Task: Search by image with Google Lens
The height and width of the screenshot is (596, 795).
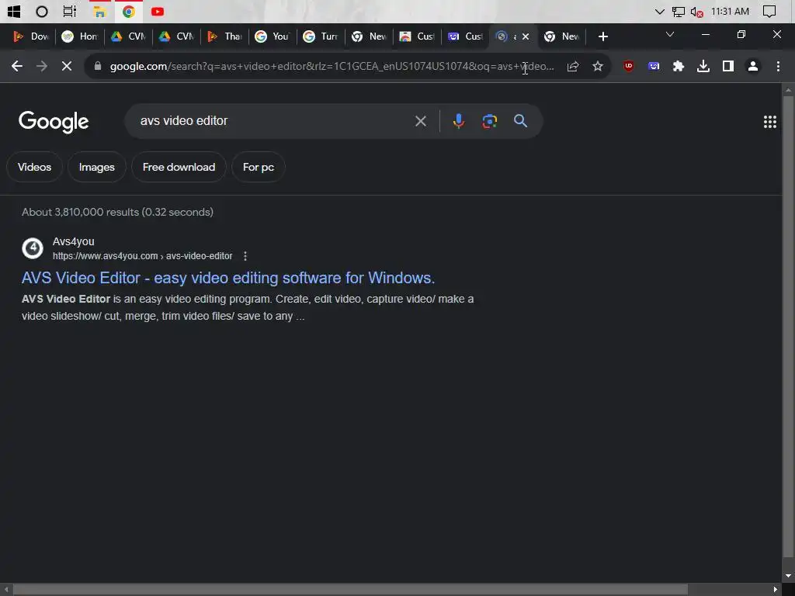Action: pyautogui.click(x=489, y=121)
